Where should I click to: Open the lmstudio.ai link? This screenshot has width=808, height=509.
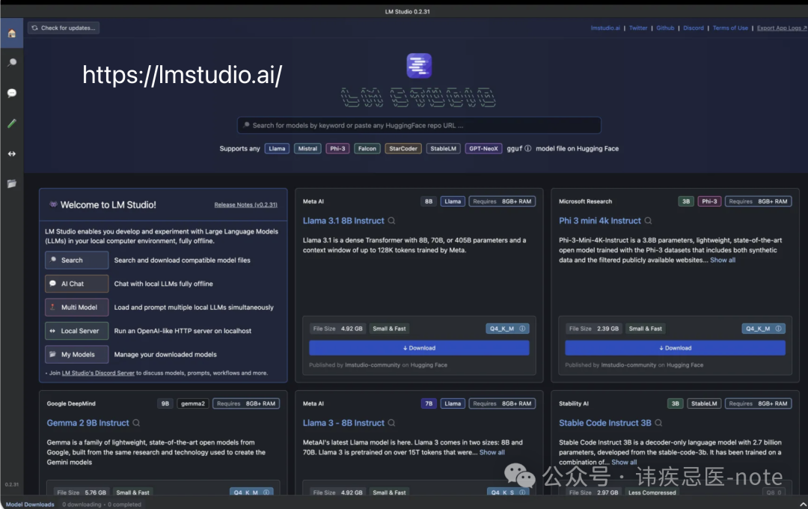[605, 28]
